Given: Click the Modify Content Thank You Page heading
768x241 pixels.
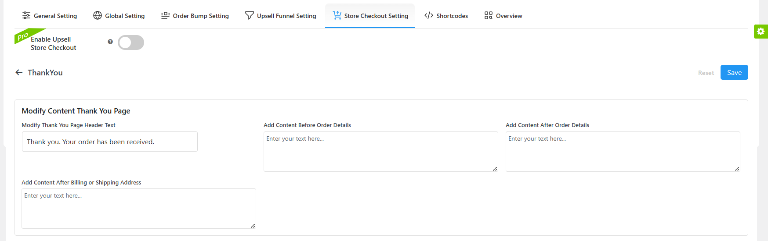Looking at the screenshot, I should 76,111.
